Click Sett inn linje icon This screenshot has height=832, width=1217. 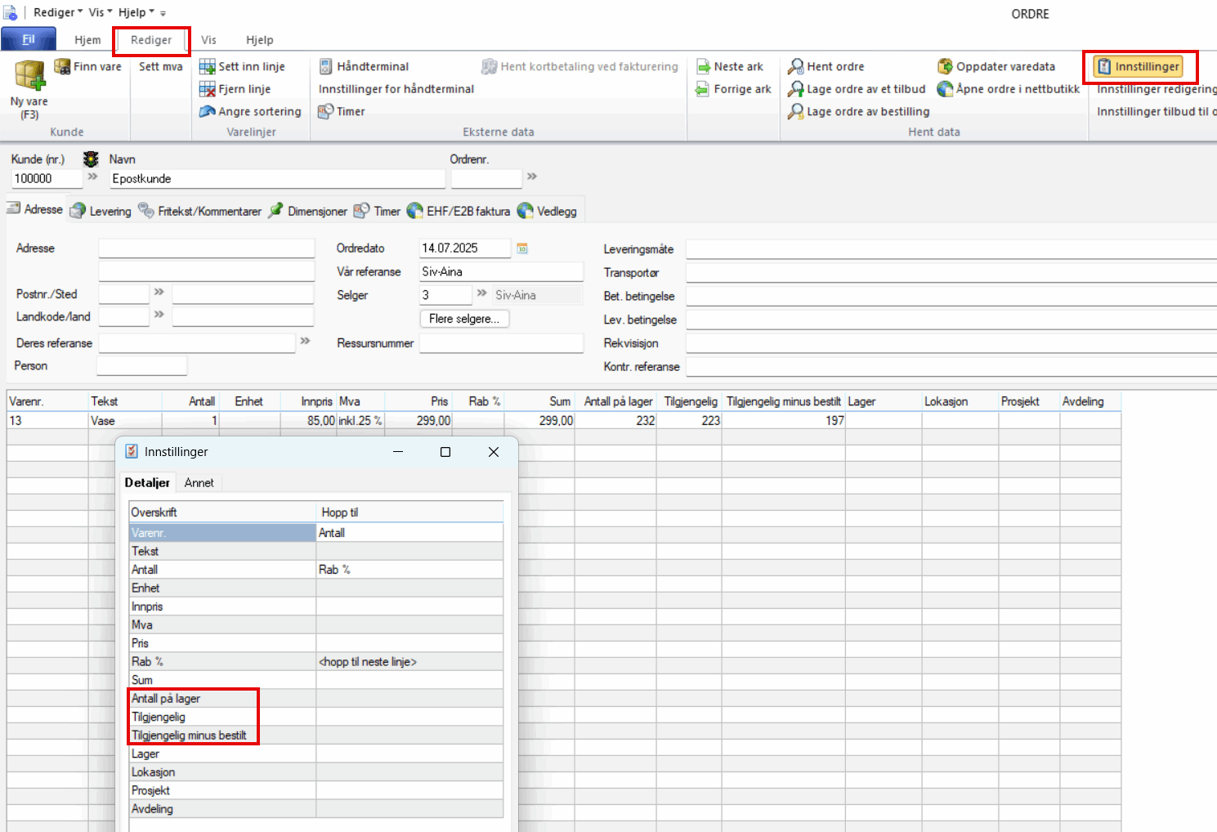[x=208, y=66]
